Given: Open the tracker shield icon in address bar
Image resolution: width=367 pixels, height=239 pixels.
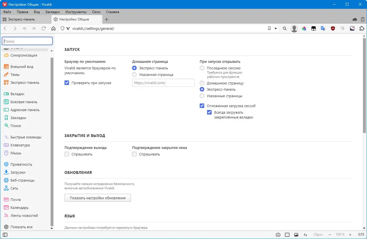Looking at the screenshot, I should [63, 28].
